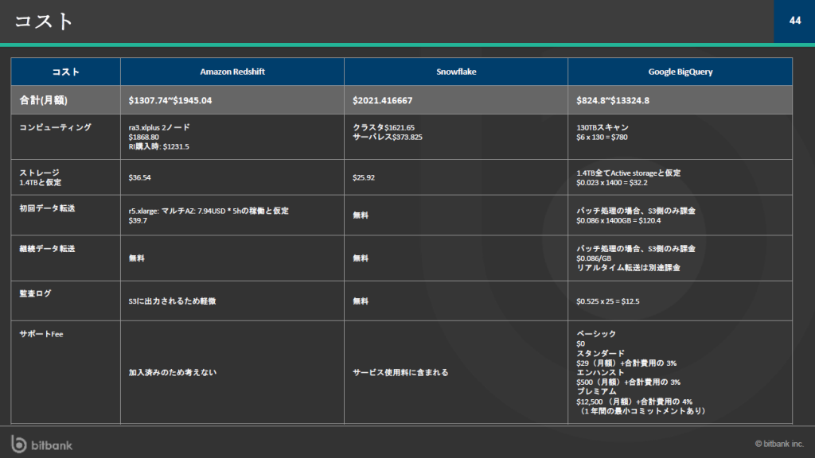Click サービス使用料に含まれる text
This screenshot has width=815, height=458.
point(400,372)
